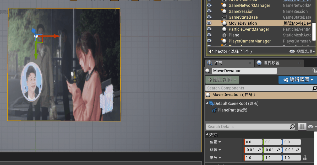Toggle the MovieDeviation row eye icon
This screenshot has width=317, height=165.
(209, 23)
